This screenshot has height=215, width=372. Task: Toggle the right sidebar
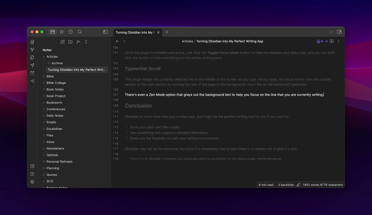pos(339,32)
